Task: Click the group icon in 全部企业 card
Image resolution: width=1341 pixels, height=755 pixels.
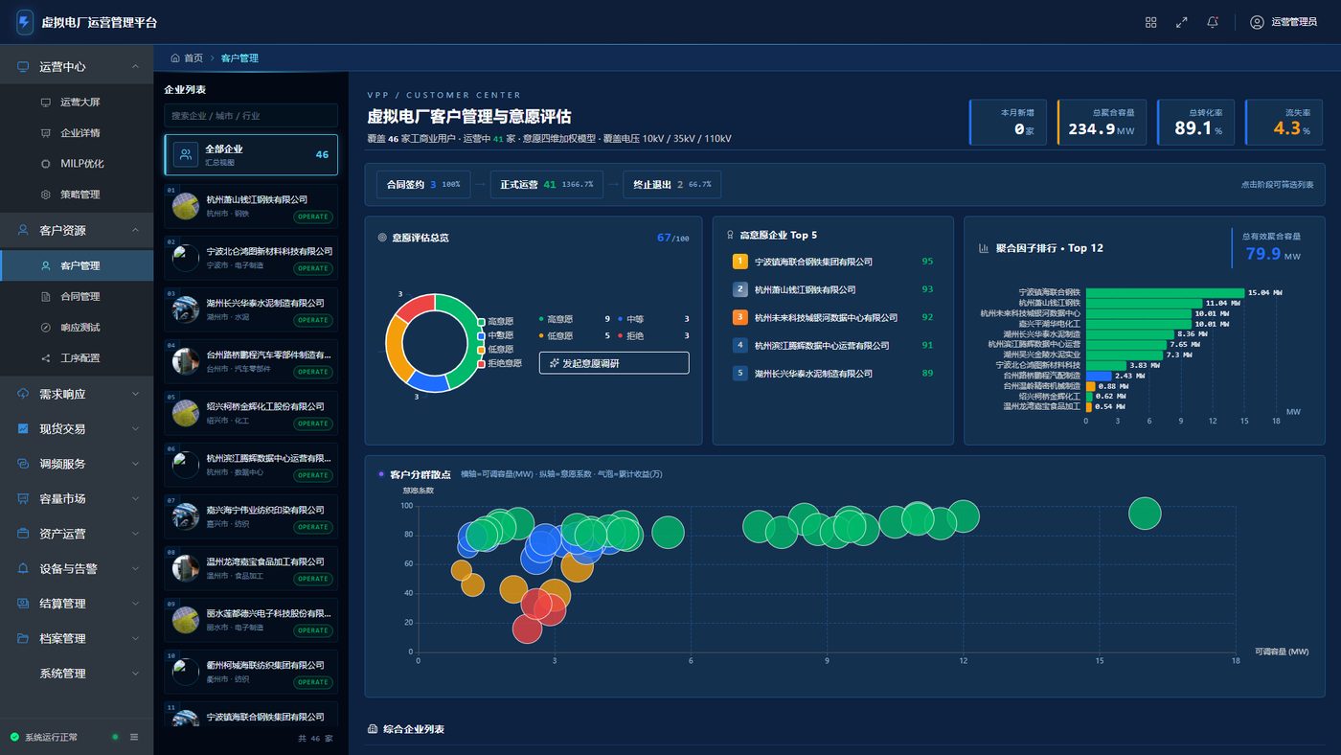Action: click(x=185, y=154)
